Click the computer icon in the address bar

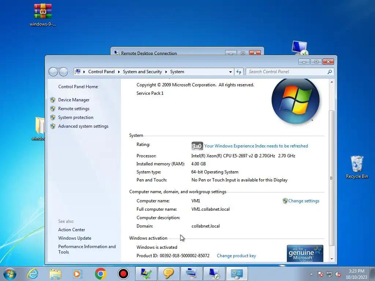[78, 71]
